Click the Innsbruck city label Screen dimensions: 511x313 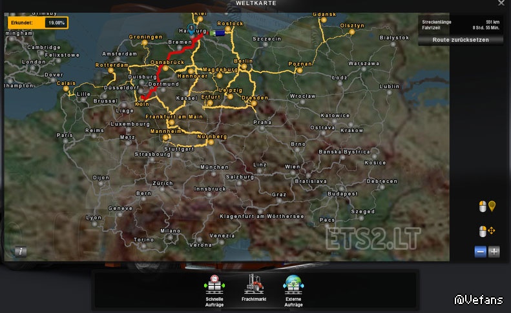tap(210, 189)
